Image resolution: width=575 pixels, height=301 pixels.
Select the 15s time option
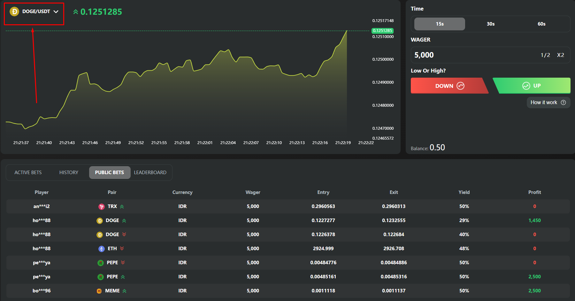pyautogui.click(x=440, y=24)
